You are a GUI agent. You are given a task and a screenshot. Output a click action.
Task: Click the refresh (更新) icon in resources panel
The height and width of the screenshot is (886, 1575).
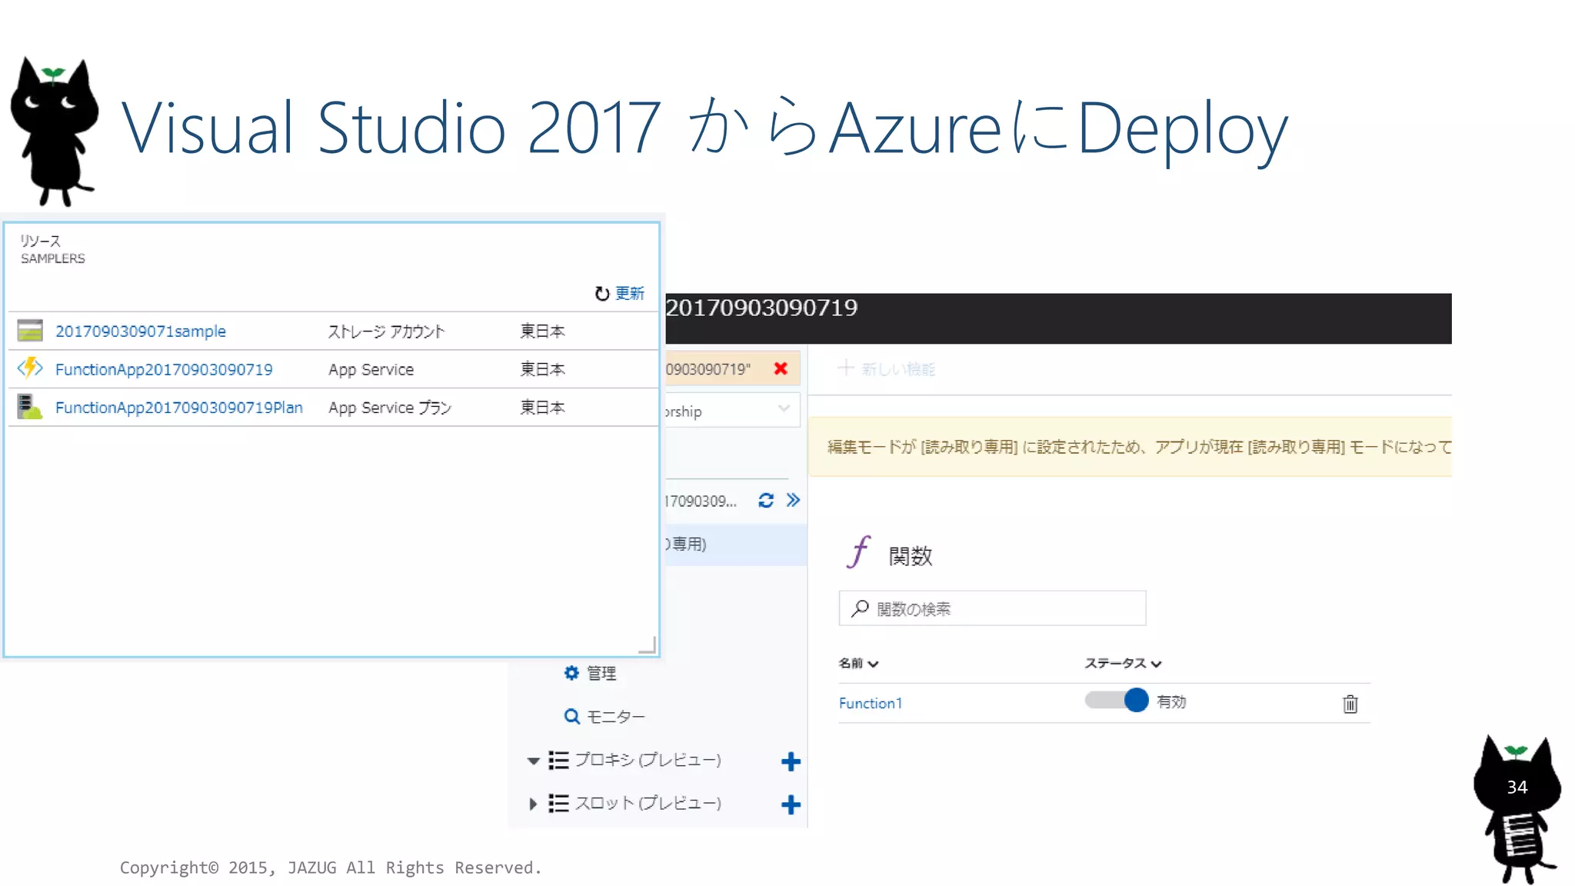[x=602, y=293]
